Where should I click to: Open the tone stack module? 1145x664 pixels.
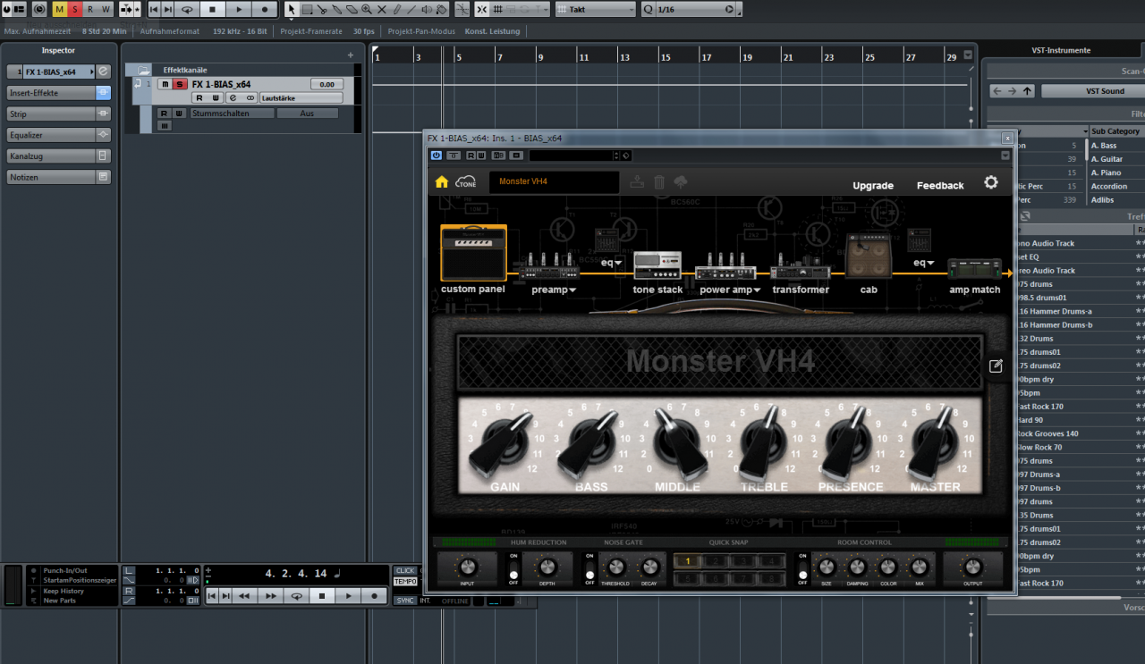(x=657, y=265)
